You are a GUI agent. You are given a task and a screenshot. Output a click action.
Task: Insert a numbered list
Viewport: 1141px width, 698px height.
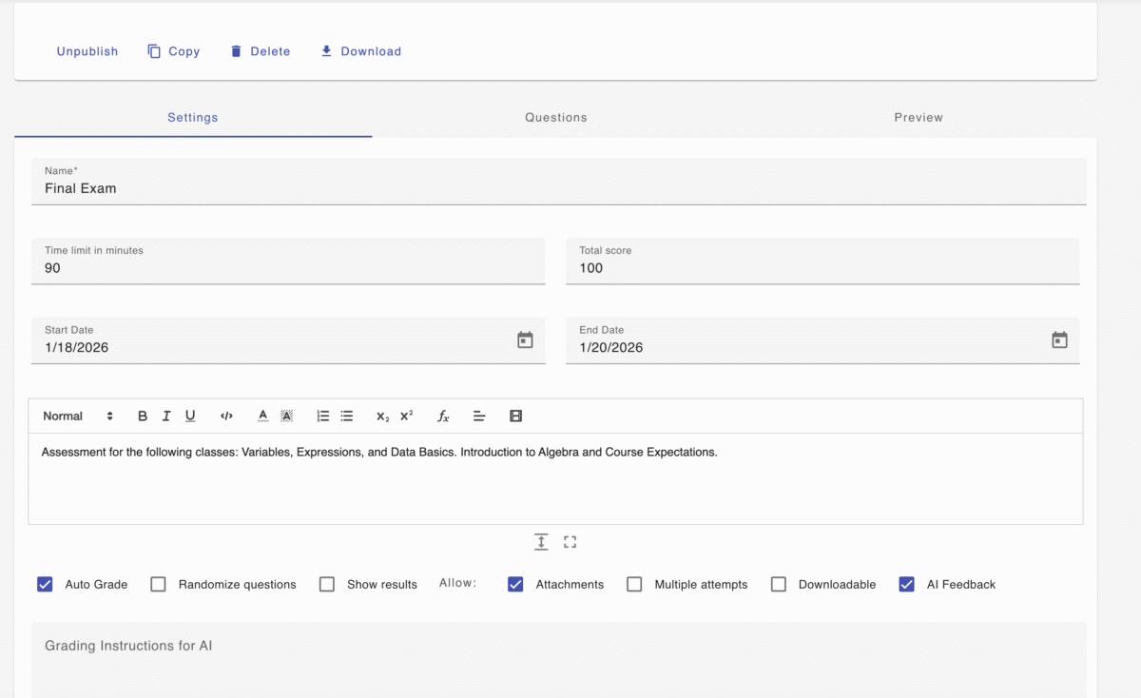coord(323,417)
